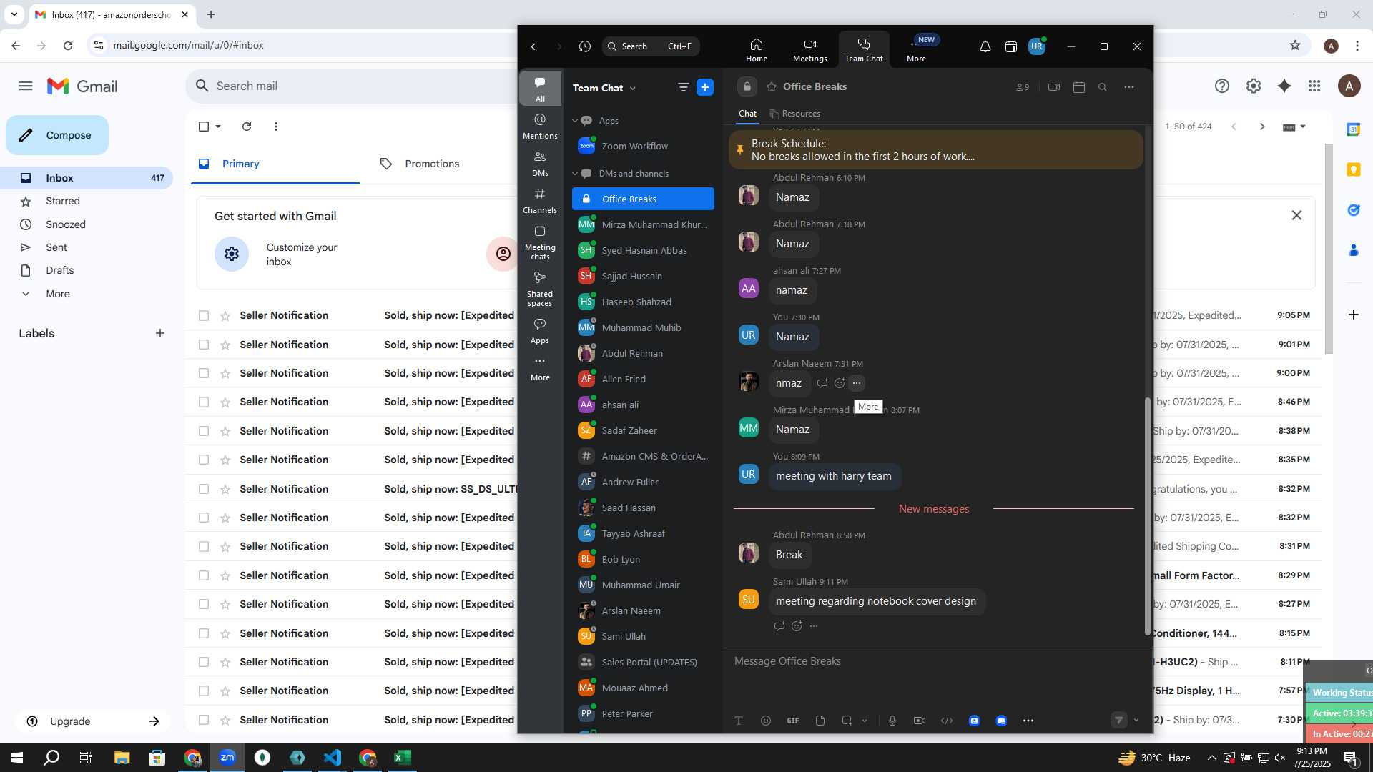Select the 8:35 PM Seller Notification email checkbox
Image resolution: width=1373 pixels, height=772 pixels.
(204, 460)
